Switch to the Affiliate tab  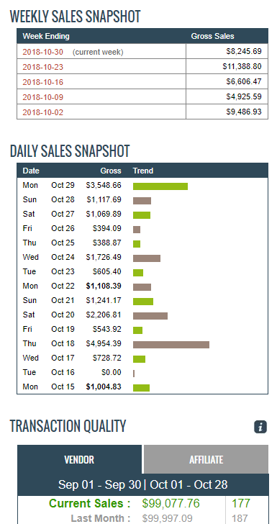pos(206,459)
